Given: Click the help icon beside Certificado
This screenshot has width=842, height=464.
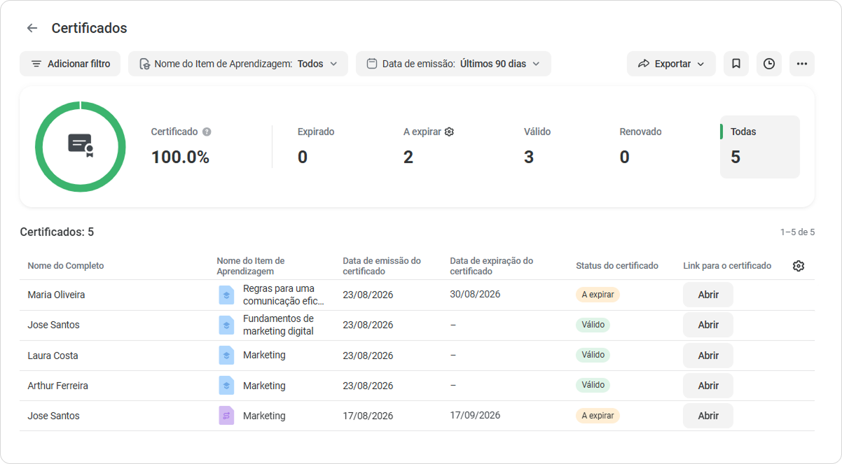Looking at the screenshot, I should (x=207, y=132).
